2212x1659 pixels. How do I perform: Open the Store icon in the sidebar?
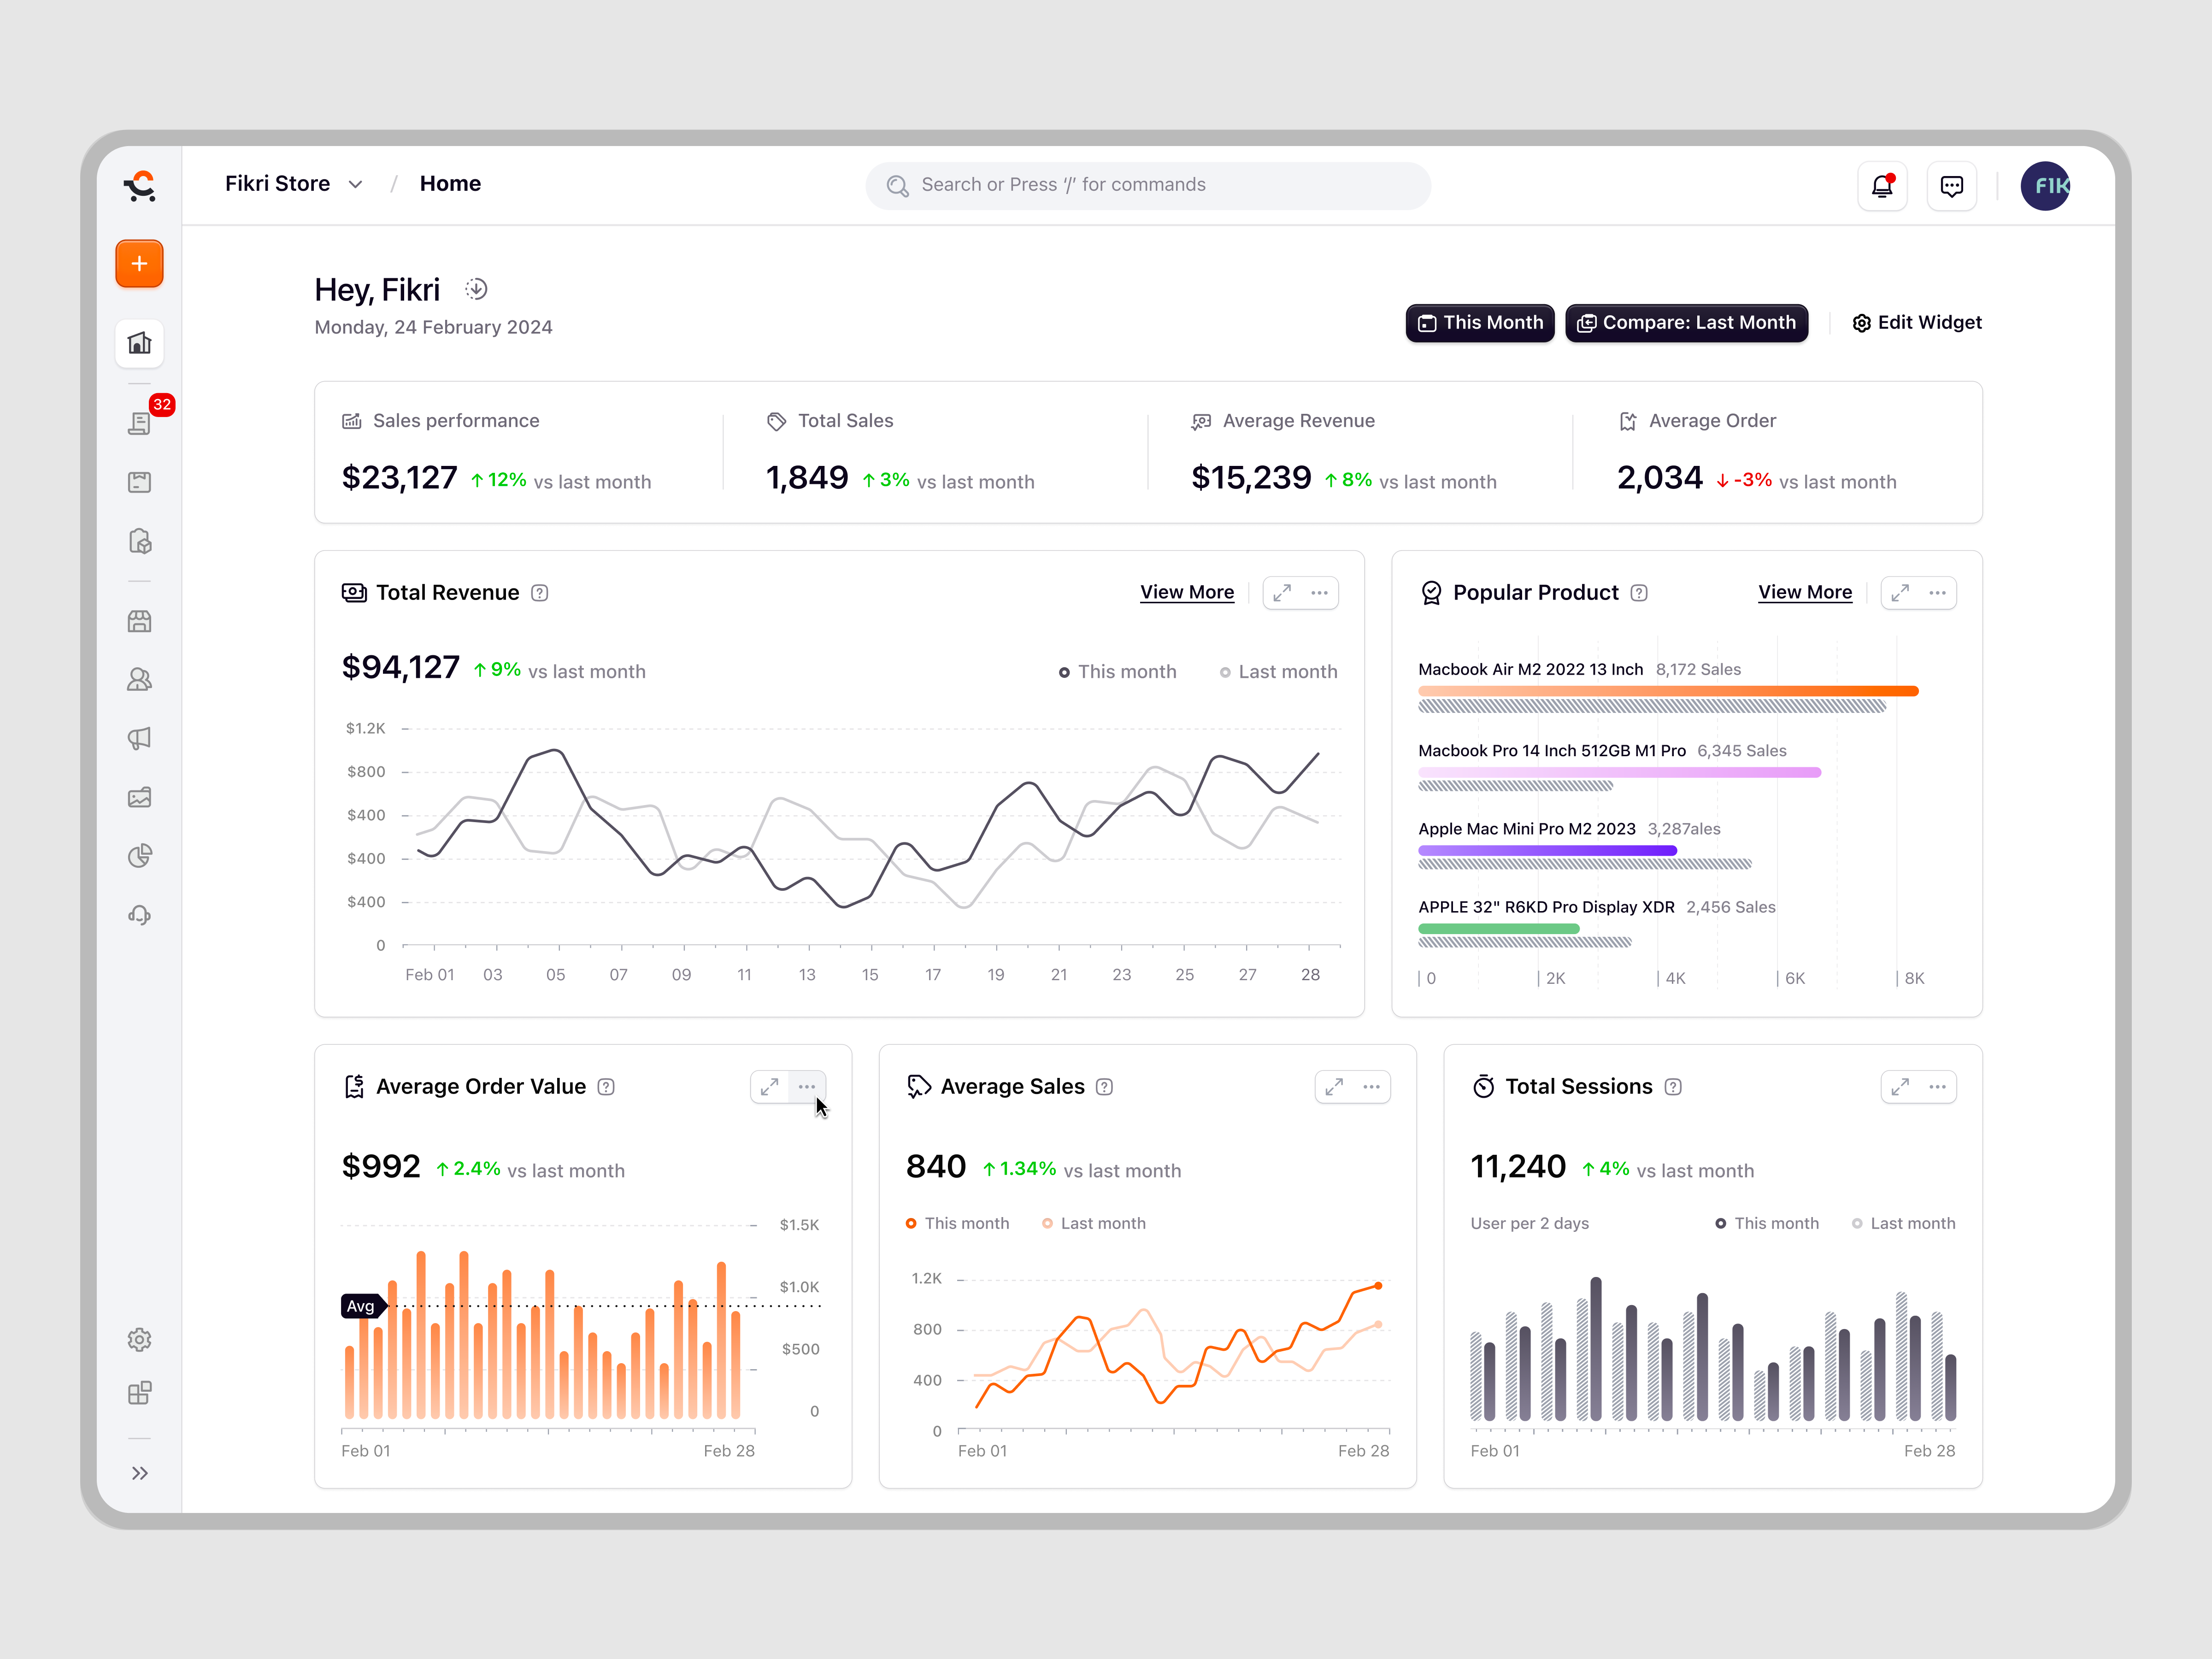point(140,621)
